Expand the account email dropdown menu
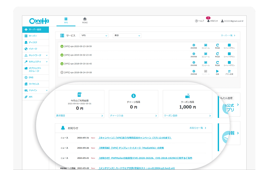Image resolution: width=262 pixels, height=170 pixels. [x=233, y=21]
